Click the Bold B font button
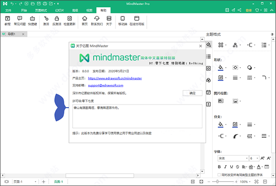Screen dimensions: 276x186 point(219,167)
